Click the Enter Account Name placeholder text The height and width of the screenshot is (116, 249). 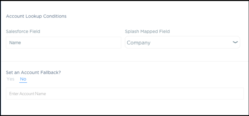[x=28, y=94]
